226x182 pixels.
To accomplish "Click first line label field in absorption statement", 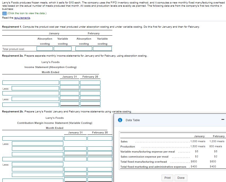I will click(31, 83).
